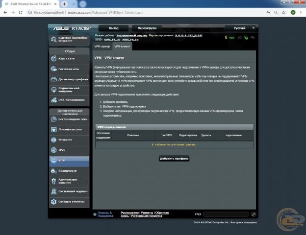This screenshot has height=235, width=306.
Task: Click the подключение column header
Action: (x=233, y=135)
